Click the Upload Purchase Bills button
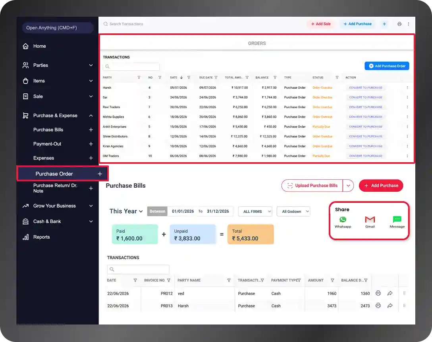The image size is (432, 342). click(312, 185)
